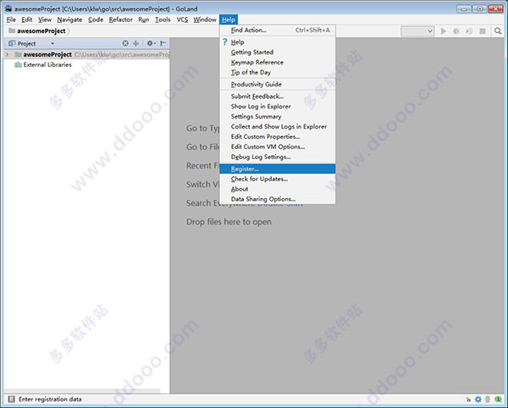
Task: Expand the awesomeProject tree node arrow
Action: tap(7, 54)
